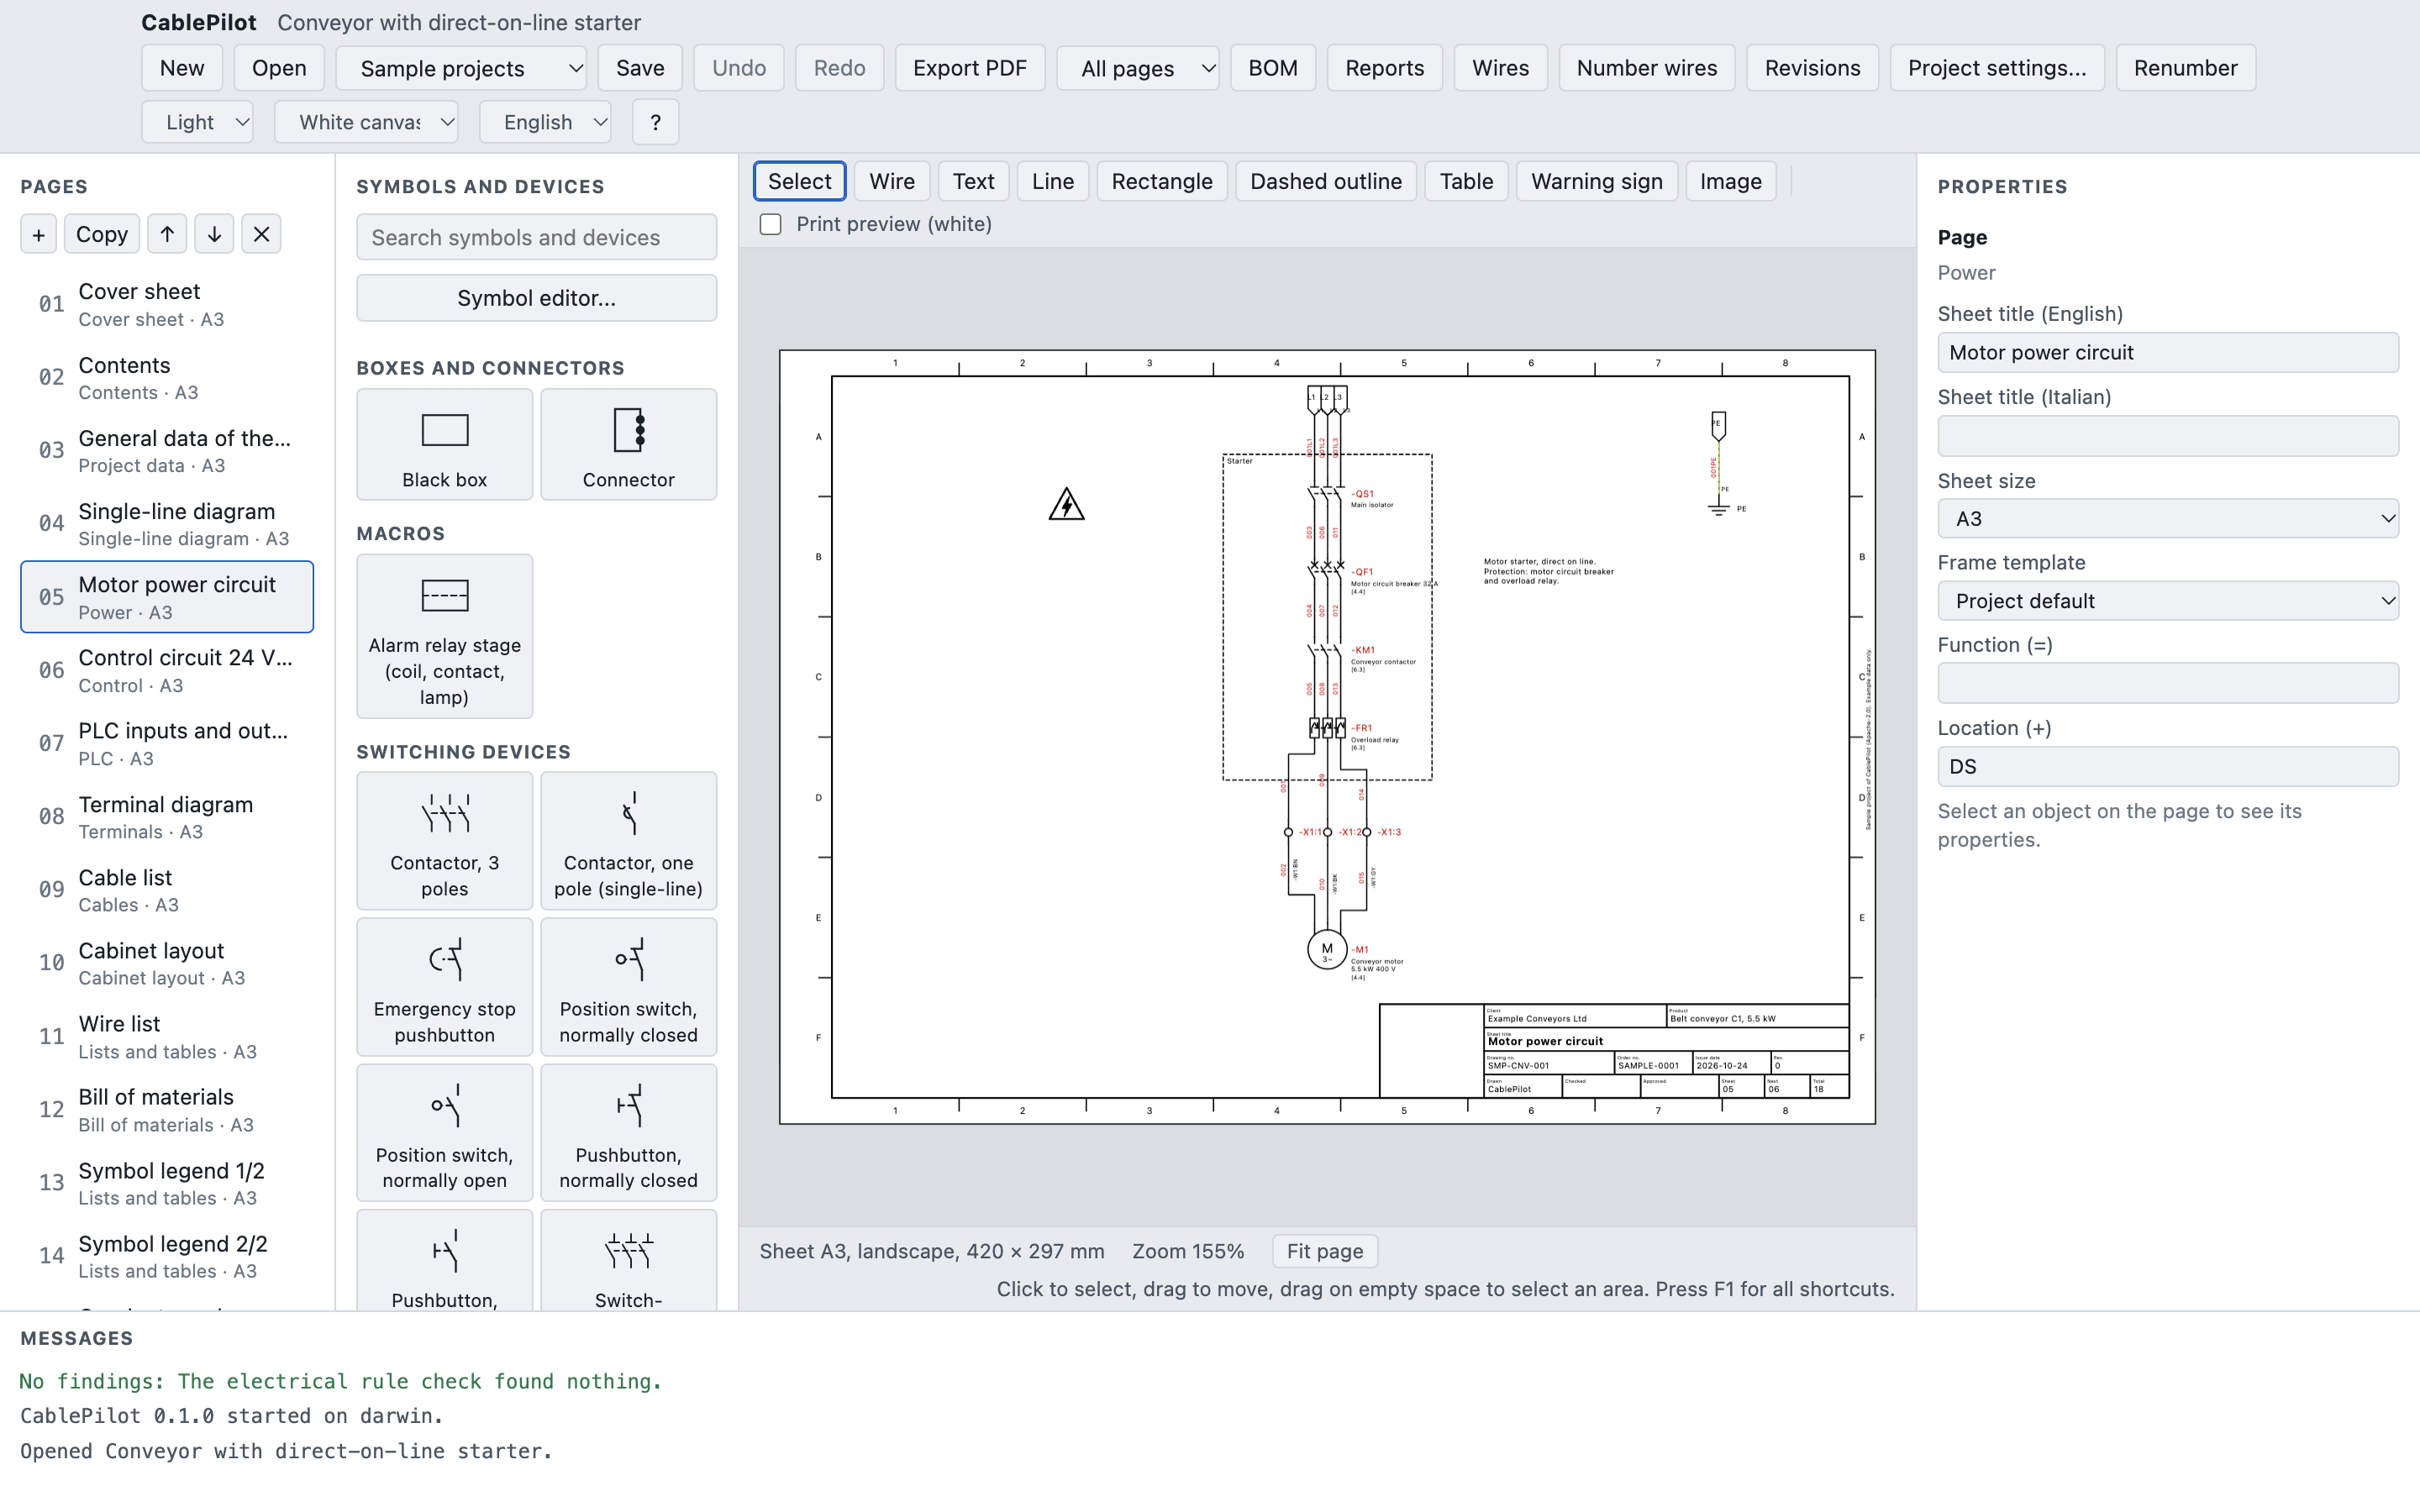Move page down with the down arrow
The width and height of the screenshot is (2420, 1512).
pos(214,234)
